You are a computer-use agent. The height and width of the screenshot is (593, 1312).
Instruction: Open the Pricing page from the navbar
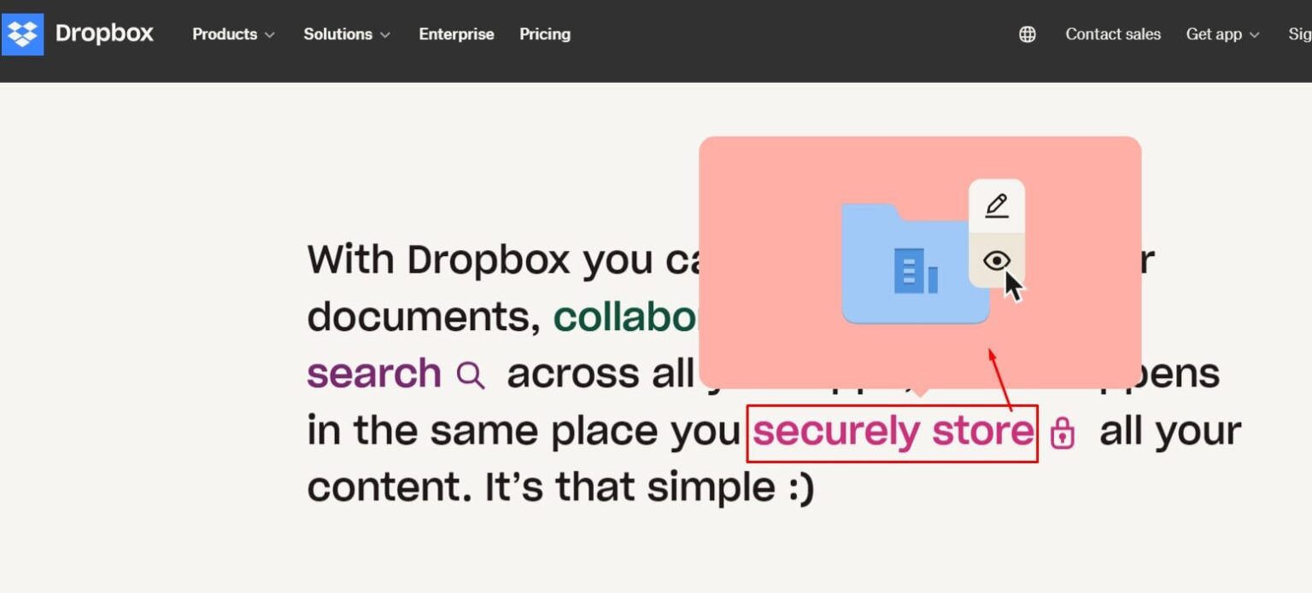(544, 34)
